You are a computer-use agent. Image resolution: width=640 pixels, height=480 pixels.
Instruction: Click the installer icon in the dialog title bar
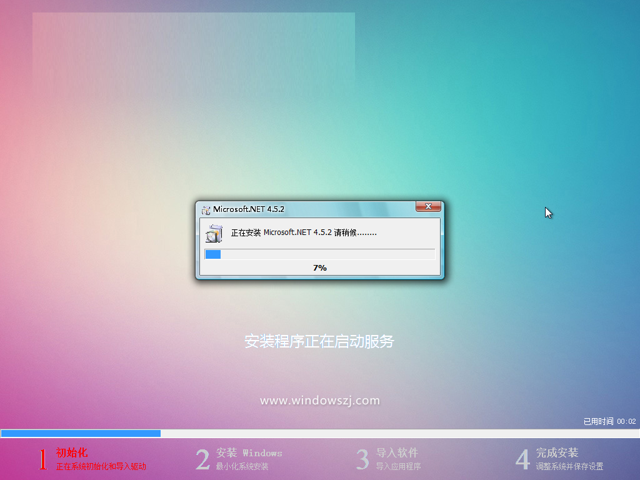pyautogui.click(x=206, y=210)
